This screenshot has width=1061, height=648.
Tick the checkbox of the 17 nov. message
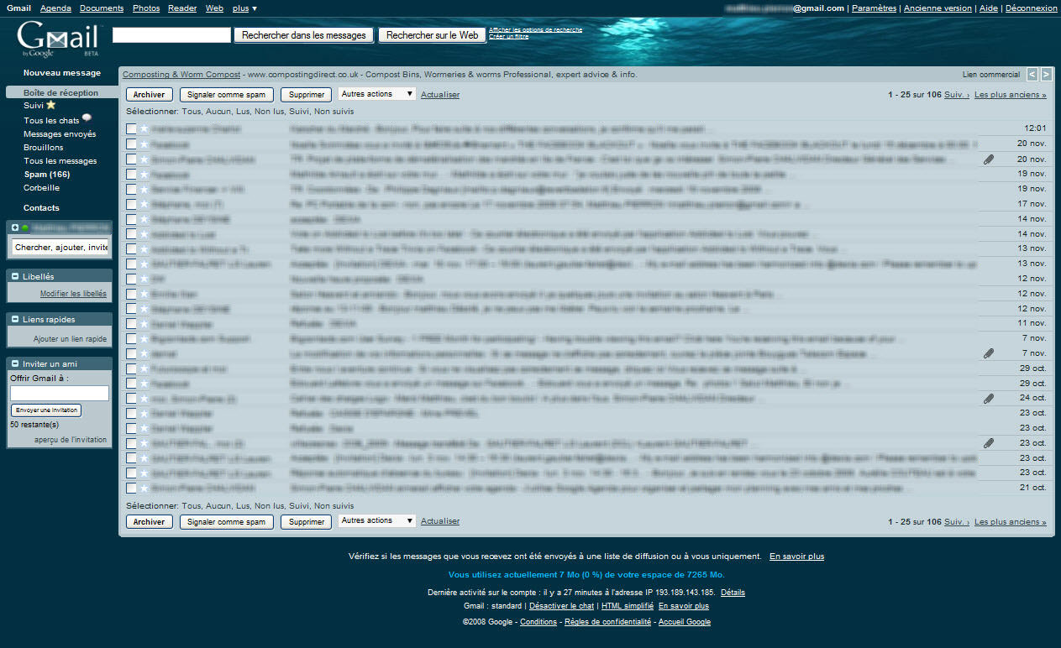click(131, 204)
